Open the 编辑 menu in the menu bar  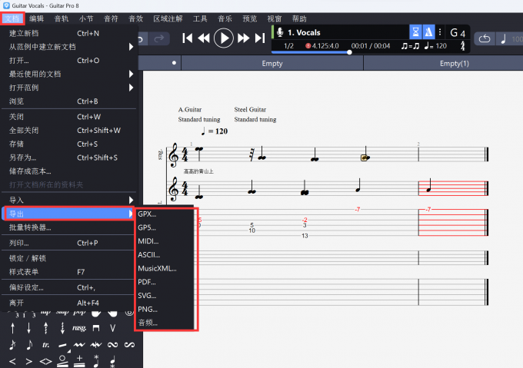(36, 18)
